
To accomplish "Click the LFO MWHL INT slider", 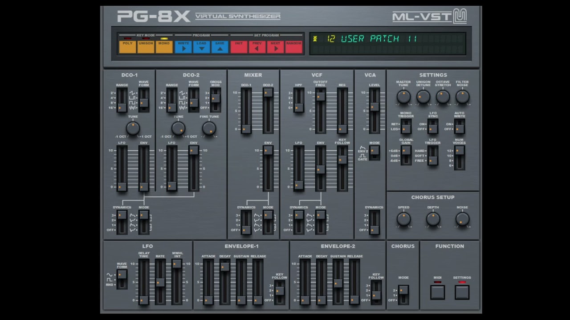I will tap(176, 282).
